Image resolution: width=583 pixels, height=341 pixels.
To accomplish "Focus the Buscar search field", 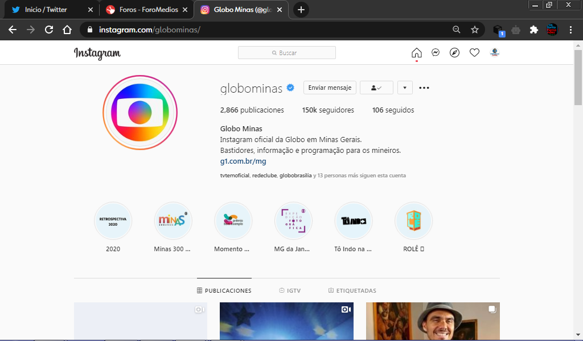I will pyautogui.click(x=287, y=53).
